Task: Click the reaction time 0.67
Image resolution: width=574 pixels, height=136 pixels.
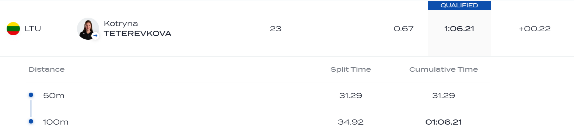Action: point(404,29)
